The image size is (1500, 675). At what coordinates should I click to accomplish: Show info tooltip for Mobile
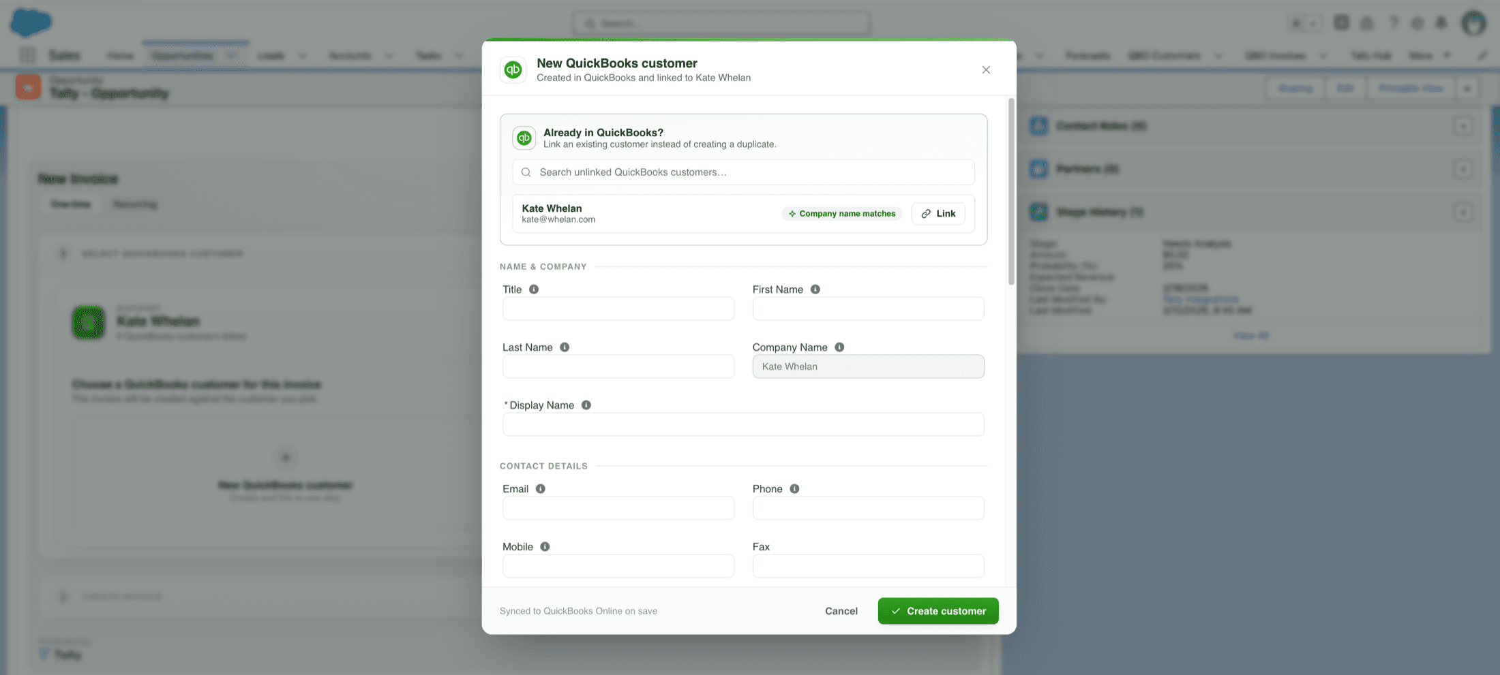(x=545, y=547)
